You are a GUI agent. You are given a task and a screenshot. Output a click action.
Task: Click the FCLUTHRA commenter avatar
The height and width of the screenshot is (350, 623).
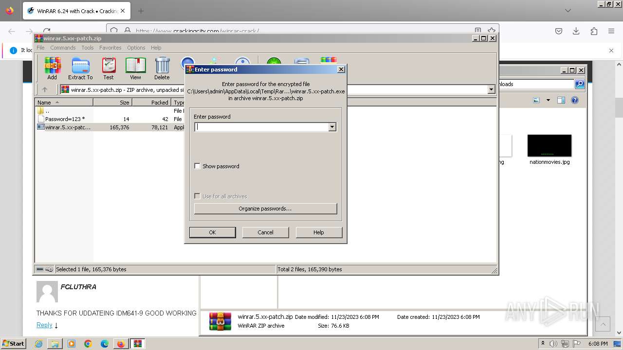pyautogui.click(x=47, y=292)
